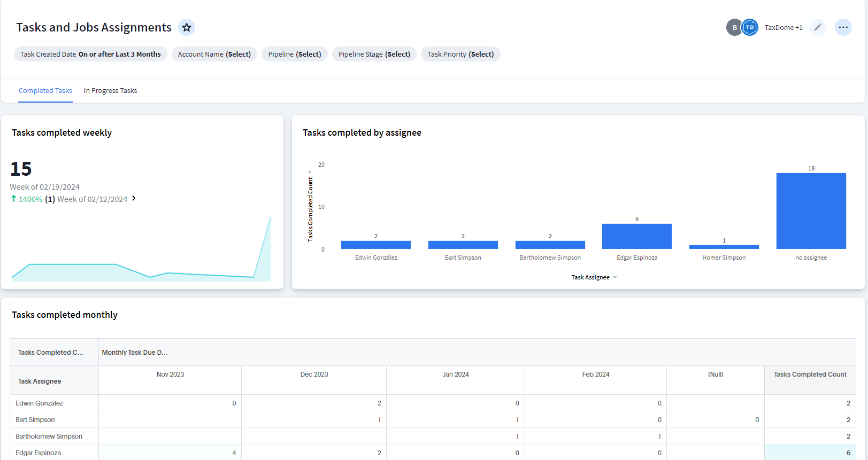Click the TD TaxDome avatar
Image resolution: width=868 pixels, height=460 pixels.
click(x=750, y=27)
